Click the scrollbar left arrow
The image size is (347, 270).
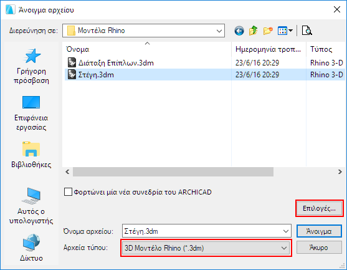point(67,172)
